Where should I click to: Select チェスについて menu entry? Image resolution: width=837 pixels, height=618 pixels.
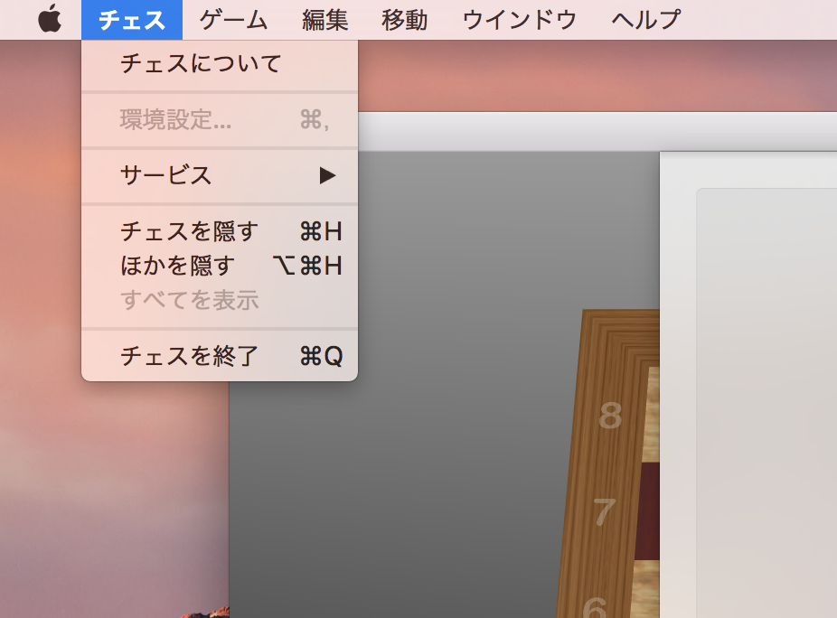coord(220,63)
